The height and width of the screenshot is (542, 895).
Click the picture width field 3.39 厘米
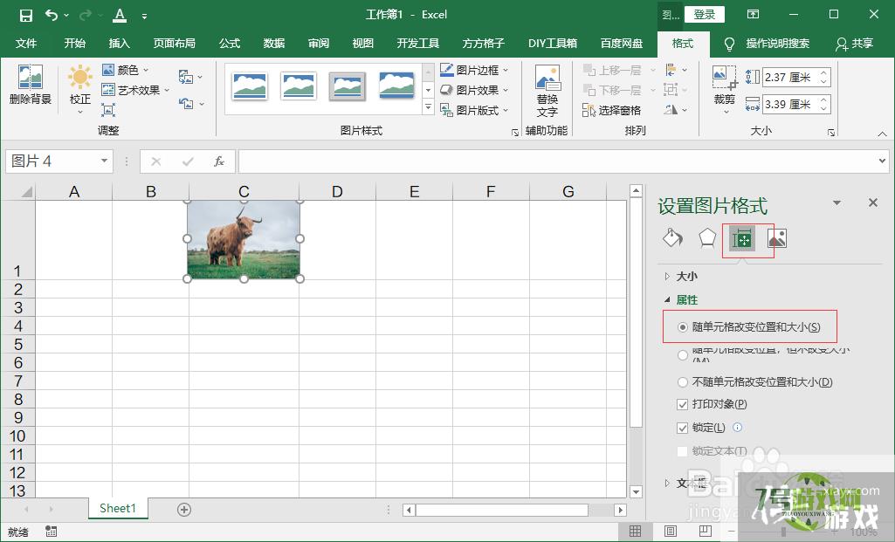tap(788, 105)
